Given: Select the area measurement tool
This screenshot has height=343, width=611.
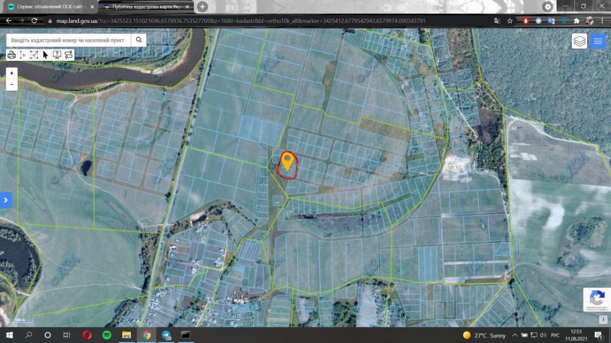Looking at the screenshot, I should pos(34,55).
